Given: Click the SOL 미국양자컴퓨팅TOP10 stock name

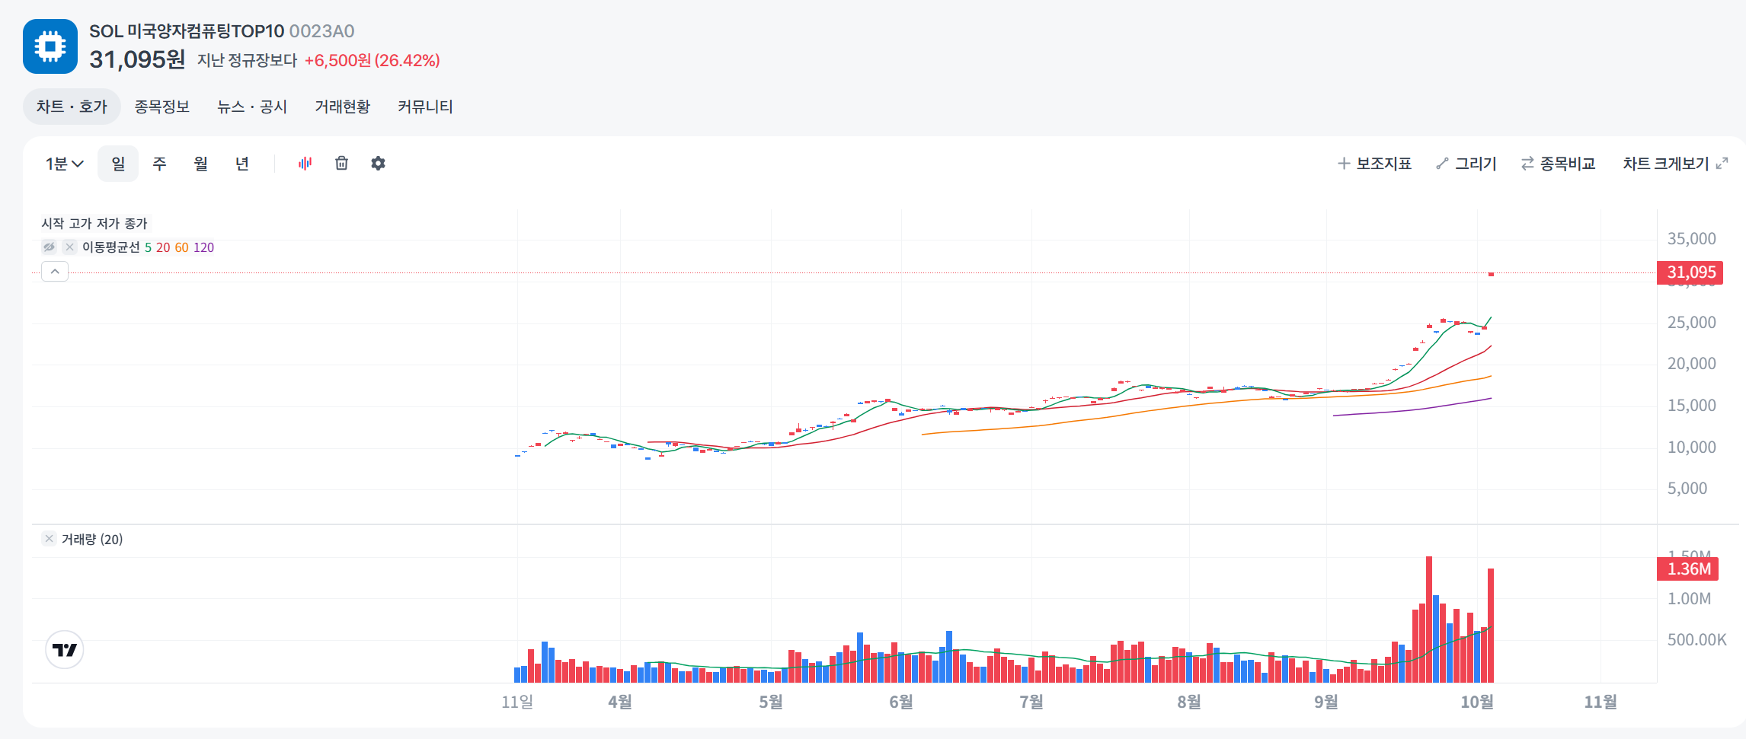Looking at the screenshot, I should [187, 31].
